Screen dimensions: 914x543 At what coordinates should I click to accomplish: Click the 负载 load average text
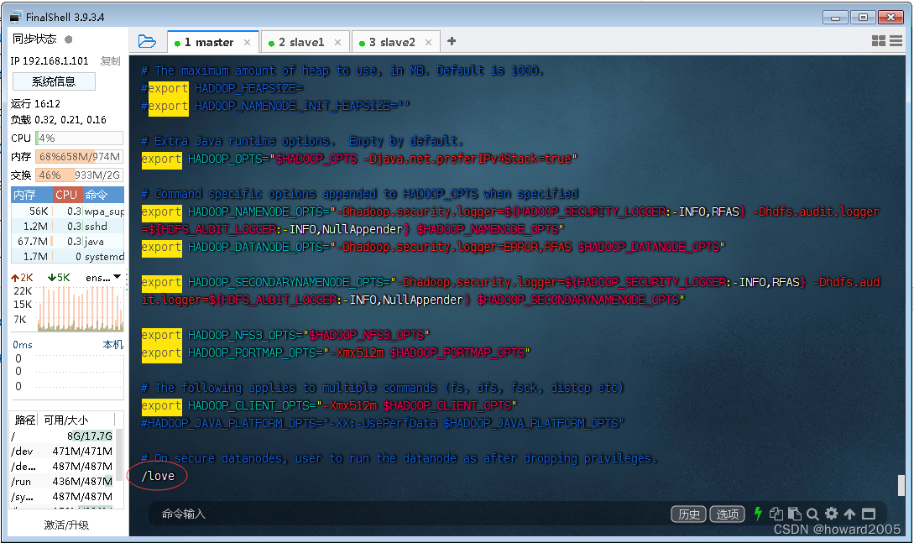(x=59, y=119)
